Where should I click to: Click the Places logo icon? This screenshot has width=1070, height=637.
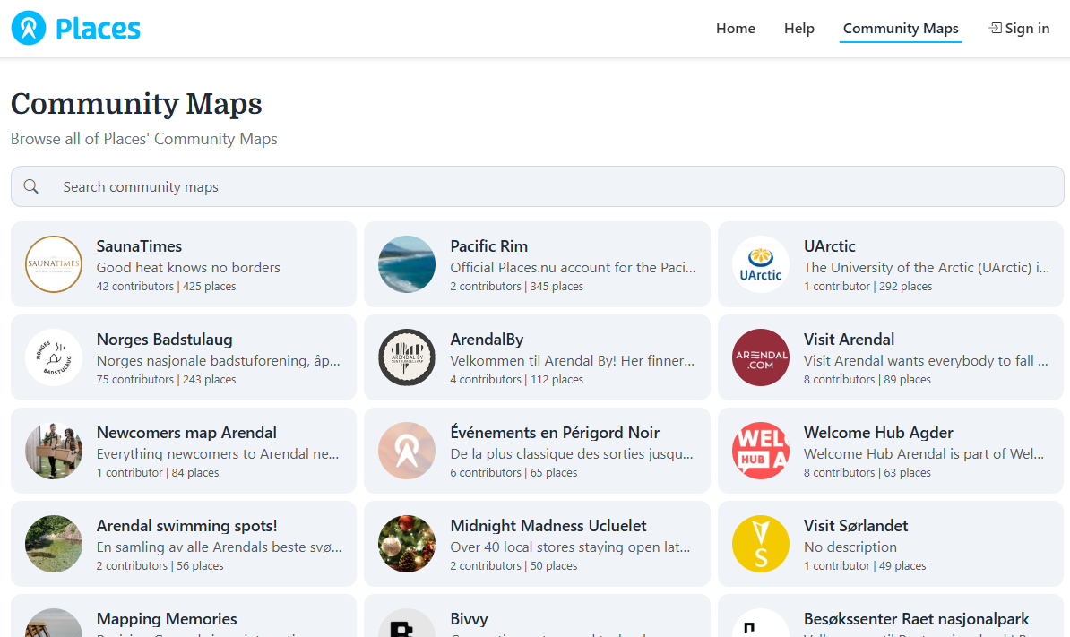click(29, 28)
